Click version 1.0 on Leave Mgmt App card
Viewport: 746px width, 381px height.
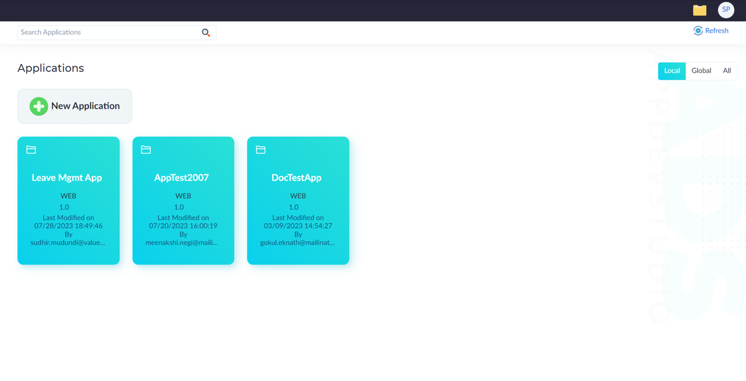click(64, 207)
